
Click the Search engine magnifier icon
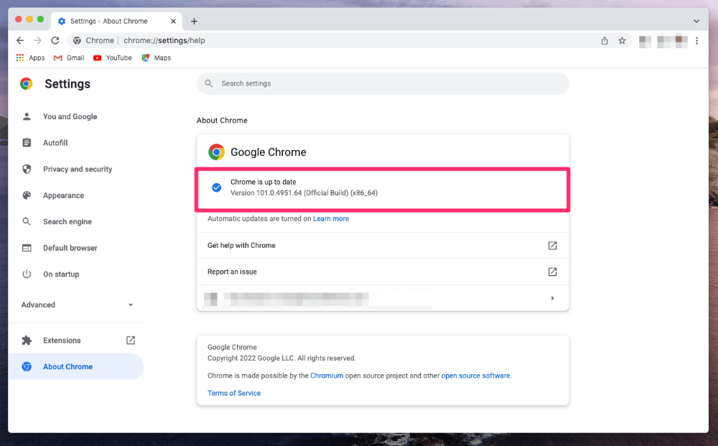pos(27,222)
